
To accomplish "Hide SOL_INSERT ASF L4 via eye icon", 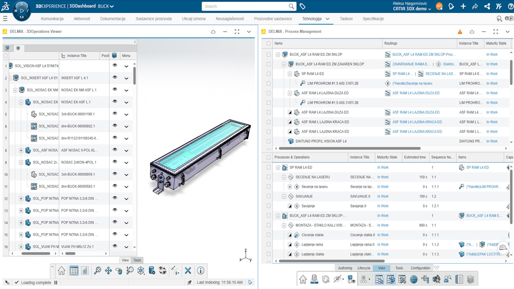I will (x=115, y=77).
